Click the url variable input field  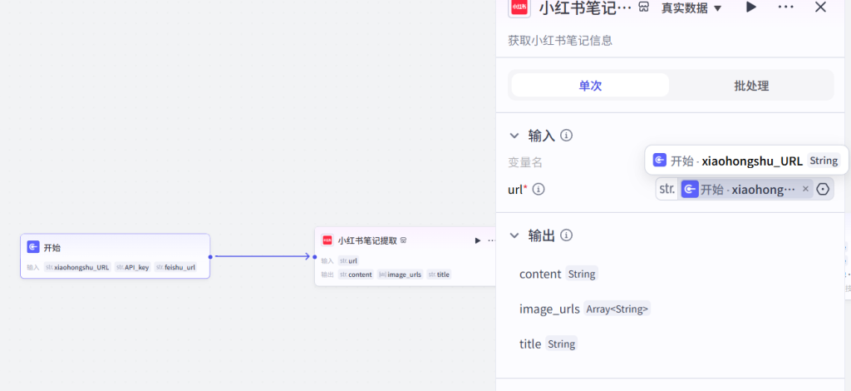(x=744, y=189)
